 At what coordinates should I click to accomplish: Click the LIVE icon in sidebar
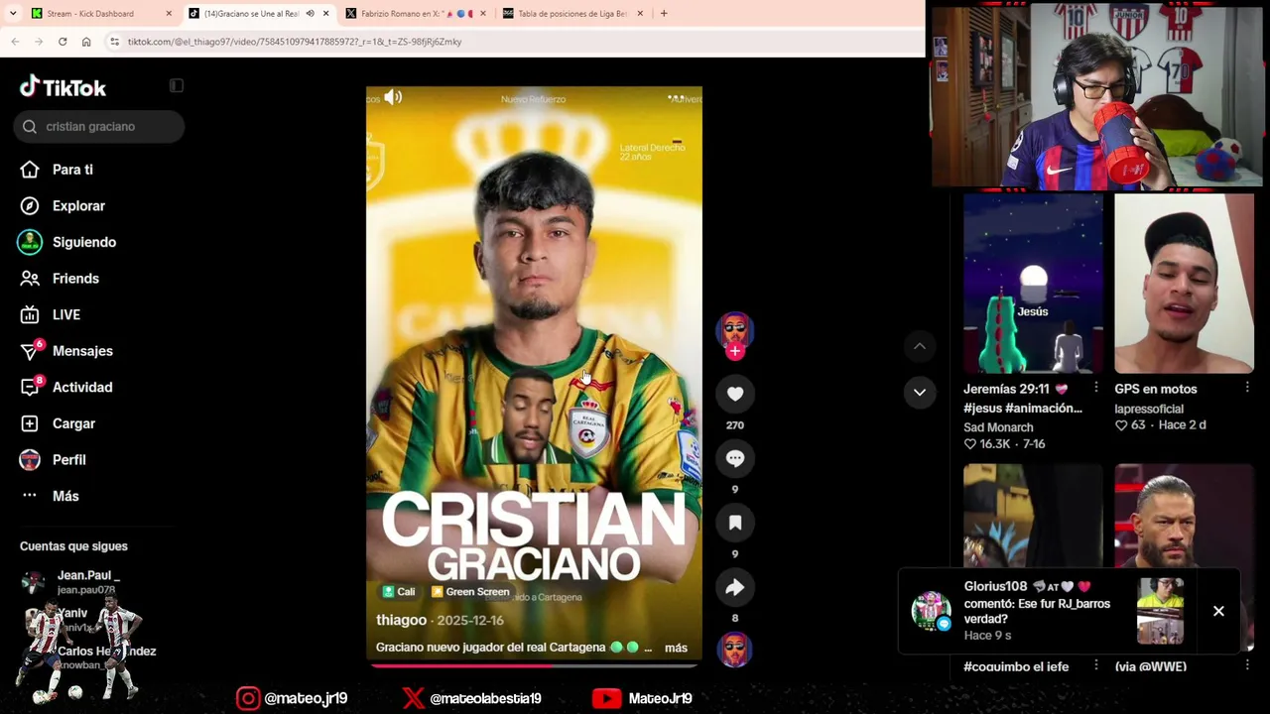click(x=30, y=314)
